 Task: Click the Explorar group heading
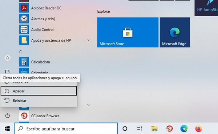pyautogui.click(x=104, y=11)
